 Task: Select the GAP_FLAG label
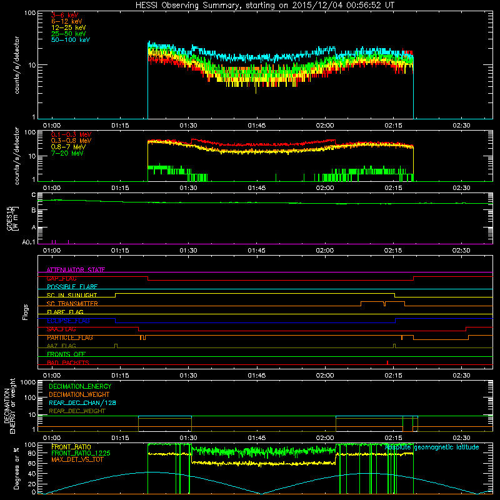tap(61, 278)
